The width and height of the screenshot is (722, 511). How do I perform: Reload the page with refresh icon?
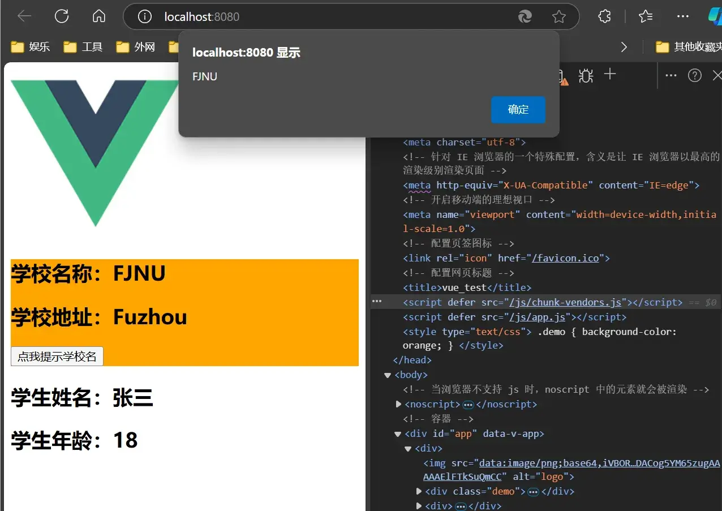(x=62, y=16)
